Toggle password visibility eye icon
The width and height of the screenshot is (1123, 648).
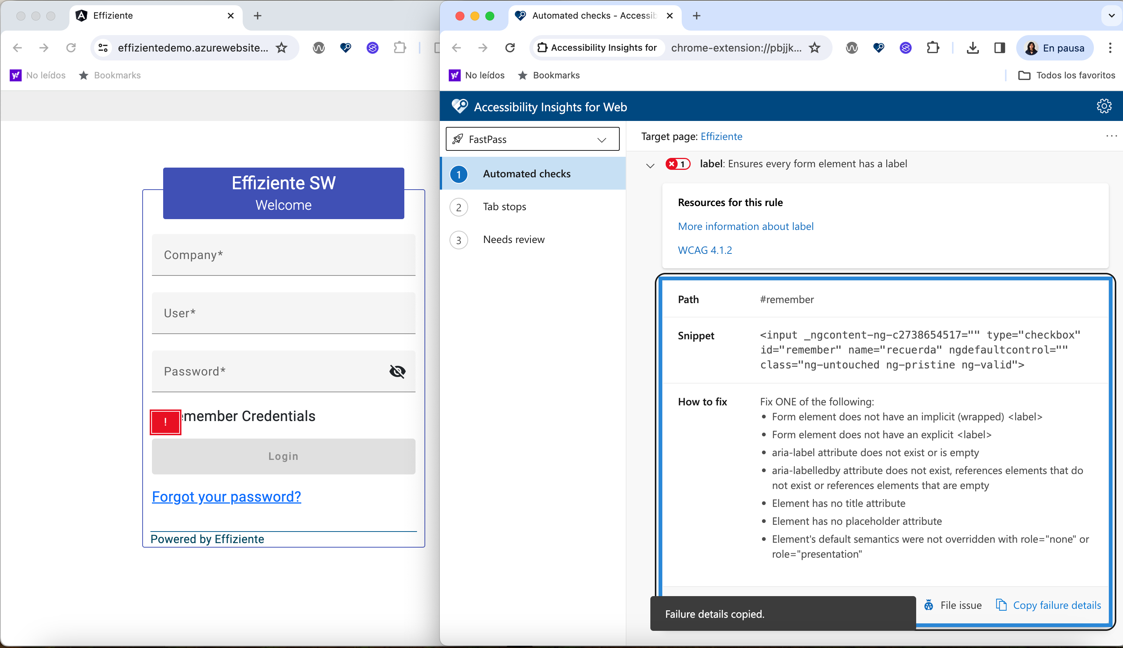(x=397, y=371)
